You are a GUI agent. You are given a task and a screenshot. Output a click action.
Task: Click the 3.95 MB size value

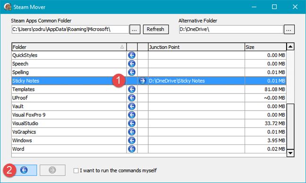coord(276,140)
